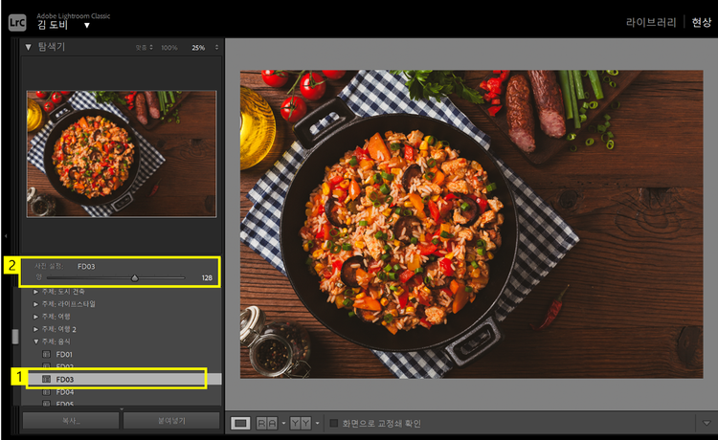Switch to the 라이브러리 module
This screenshot has width=718, height=440.
pos(651,22)
